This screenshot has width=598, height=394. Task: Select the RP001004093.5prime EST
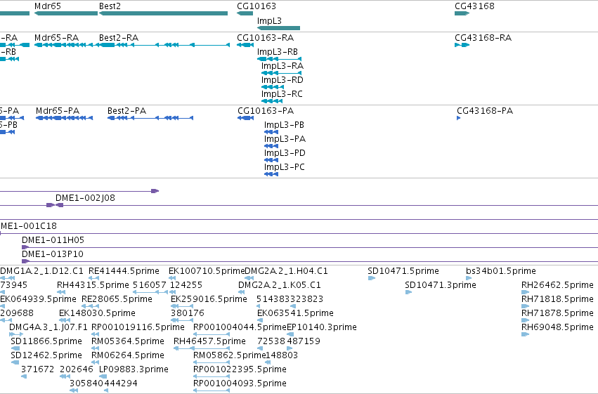click(x=240, y=383)
